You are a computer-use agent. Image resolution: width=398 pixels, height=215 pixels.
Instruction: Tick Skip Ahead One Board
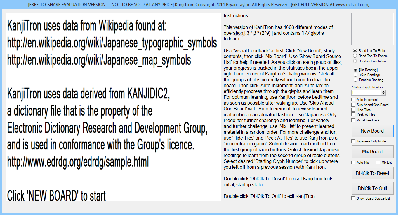370,105
